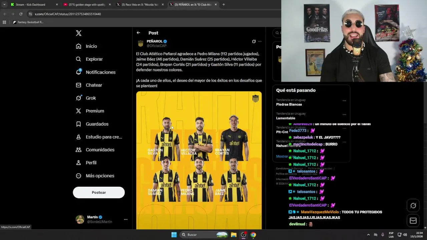Click PEÑAROL account avatar
This screenshot has width=427, height=240.
coord(140,43)
